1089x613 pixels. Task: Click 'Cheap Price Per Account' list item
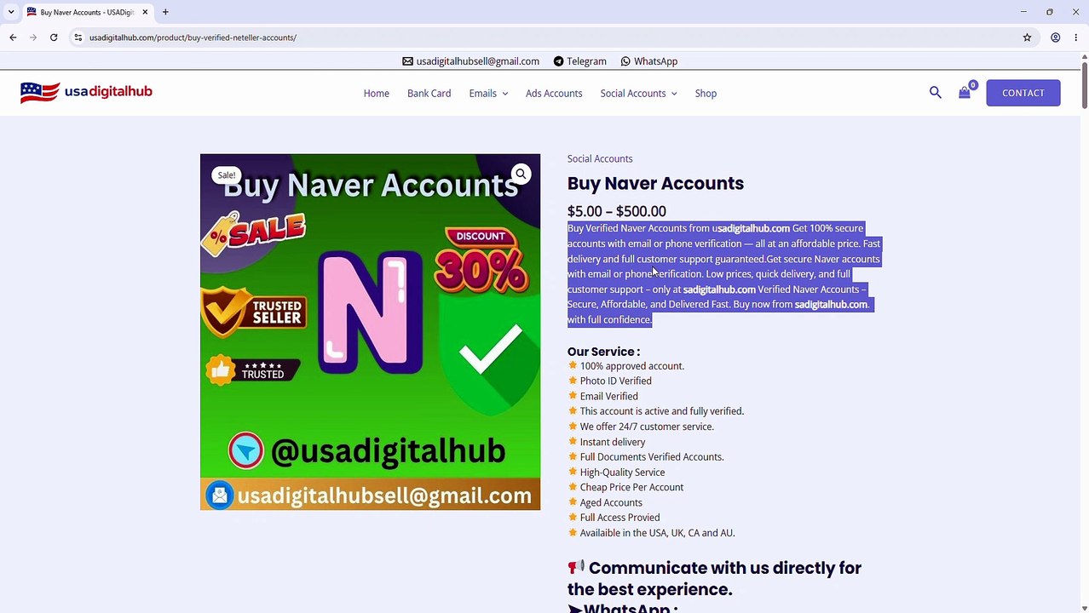pyautogui.click(x=631, y=487)
